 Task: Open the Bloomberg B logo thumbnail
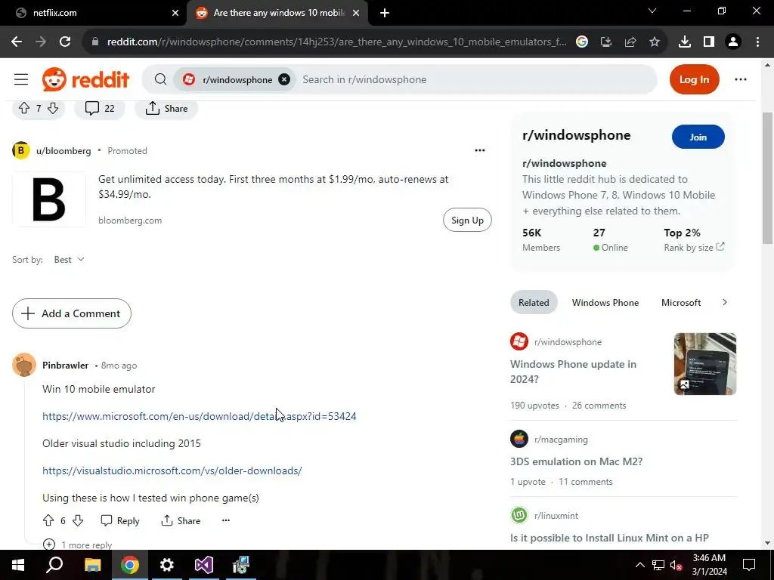[49, 199]
